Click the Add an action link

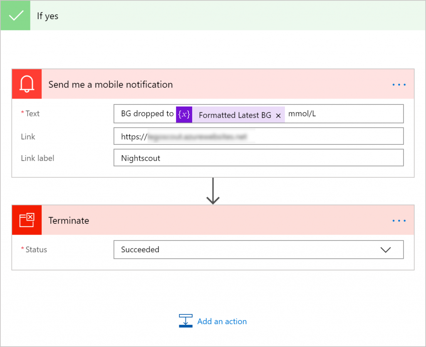click(x=222, y=321)
